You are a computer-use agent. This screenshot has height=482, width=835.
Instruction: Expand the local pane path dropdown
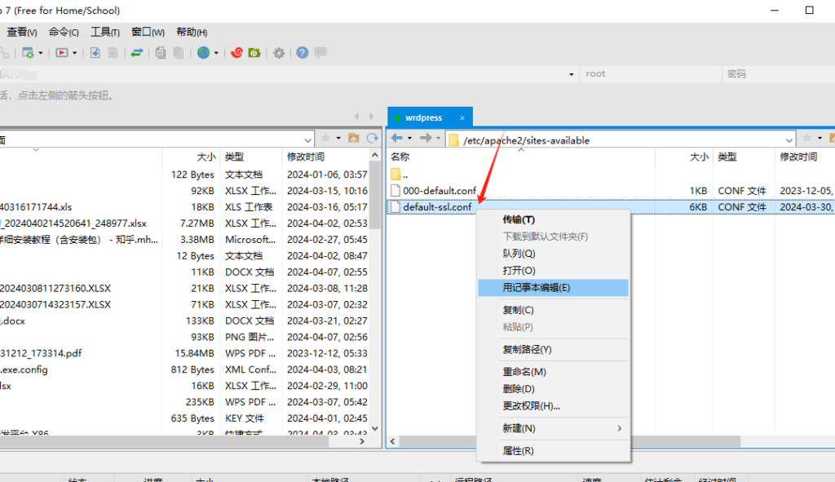point(307,140)
